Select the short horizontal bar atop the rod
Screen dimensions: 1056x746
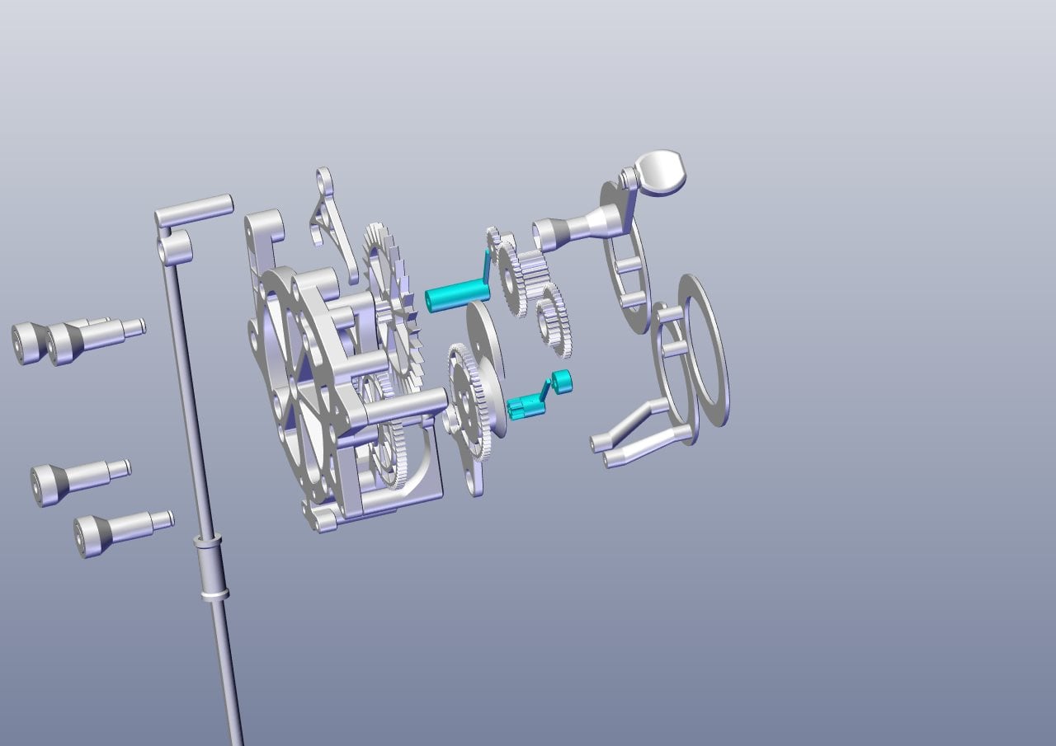pyautogui.click(x=194, y=209)
